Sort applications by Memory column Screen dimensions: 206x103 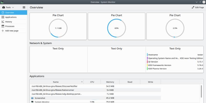click(x=110, y=82)
